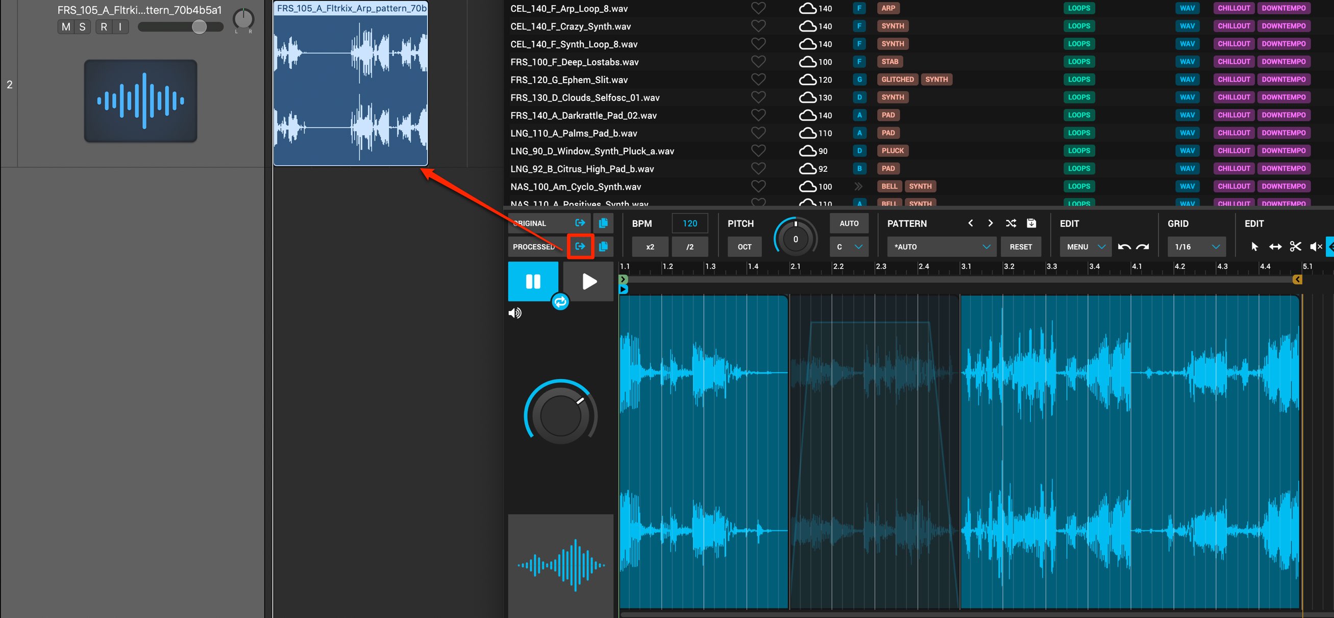Click the WAV tag for LNG_110_A_Palms_Pad_b

click(1187, 133)
